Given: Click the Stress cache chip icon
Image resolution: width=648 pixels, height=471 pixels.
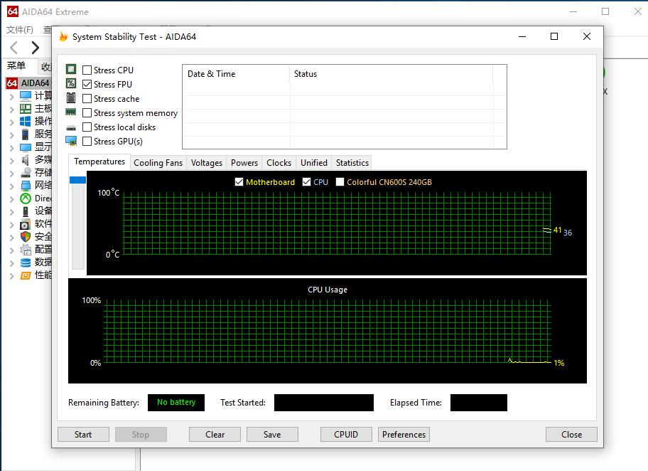Looking at the screenshot, I should pyautogui.click(x=71, y=98).
